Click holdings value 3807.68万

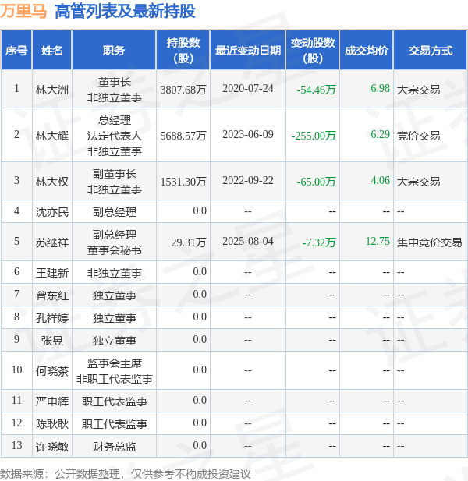183,90
